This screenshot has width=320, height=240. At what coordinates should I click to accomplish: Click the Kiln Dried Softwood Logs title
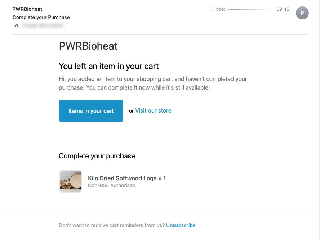click(127, 178)
